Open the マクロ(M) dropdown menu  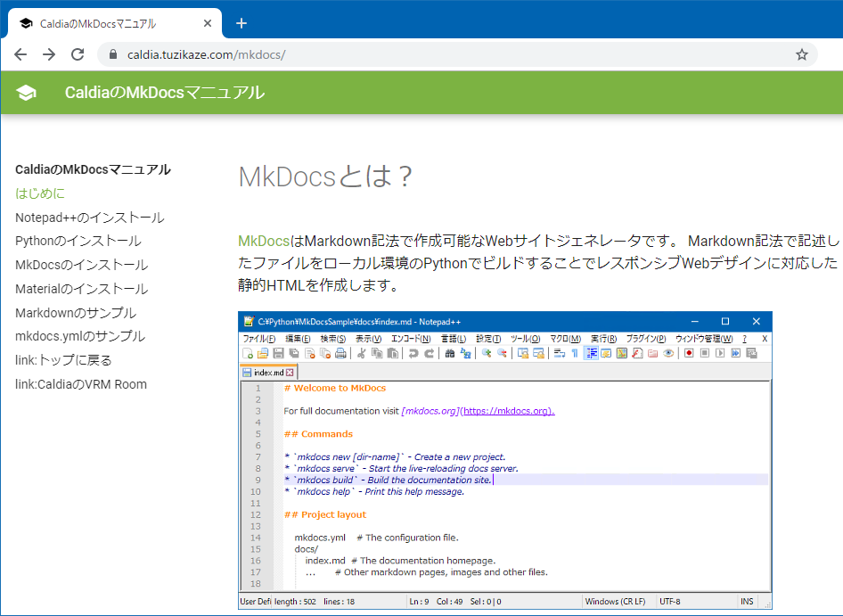pos(565,339)
